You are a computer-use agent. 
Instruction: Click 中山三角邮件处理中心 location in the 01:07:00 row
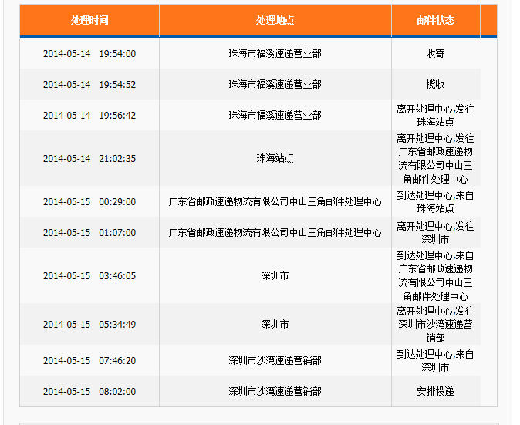click(275, 233)
